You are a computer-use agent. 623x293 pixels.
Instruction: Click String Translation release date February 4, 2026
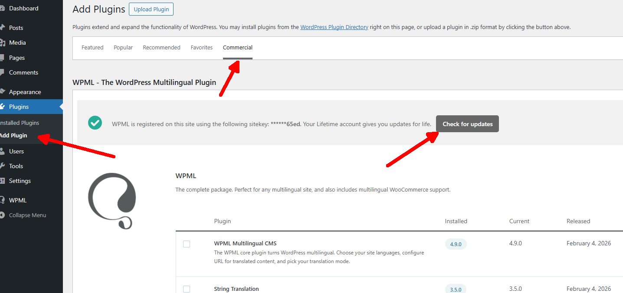coord(589,289)
